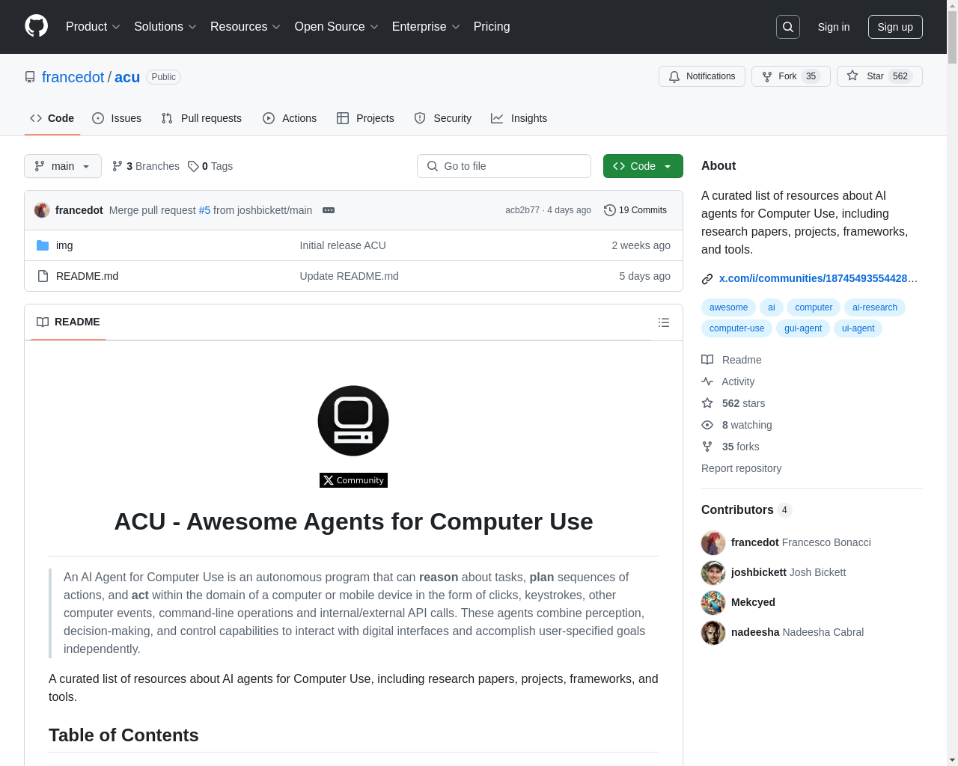Open the francedot owner link
Screen dimensions: 958x766
click(73, 77)
